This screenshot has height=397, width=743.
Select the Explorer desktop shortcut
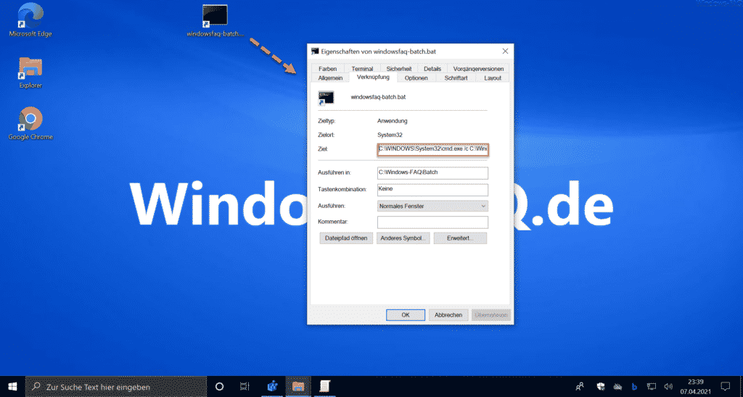click(x=30, y=72)
